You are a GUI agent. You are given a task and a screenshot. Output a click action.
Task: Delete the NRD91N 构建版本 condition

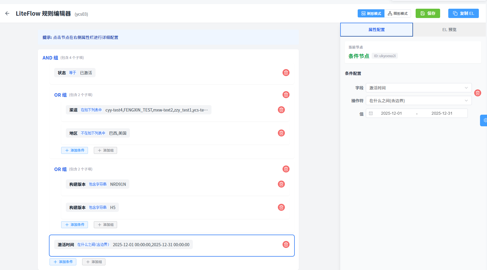pos(281,184)
